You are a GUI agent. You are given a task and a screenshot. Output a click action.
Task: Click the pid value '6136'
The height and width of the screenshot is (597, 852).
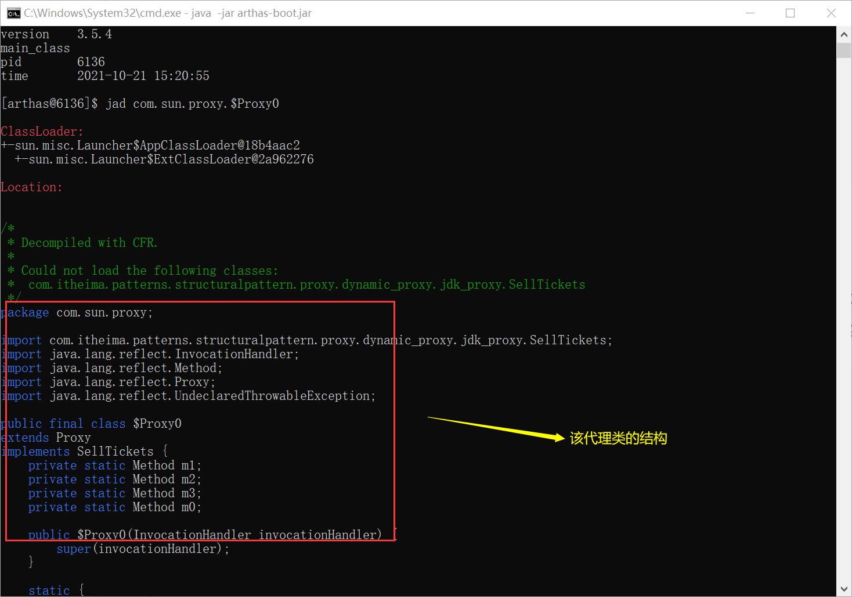coord(91,62)
